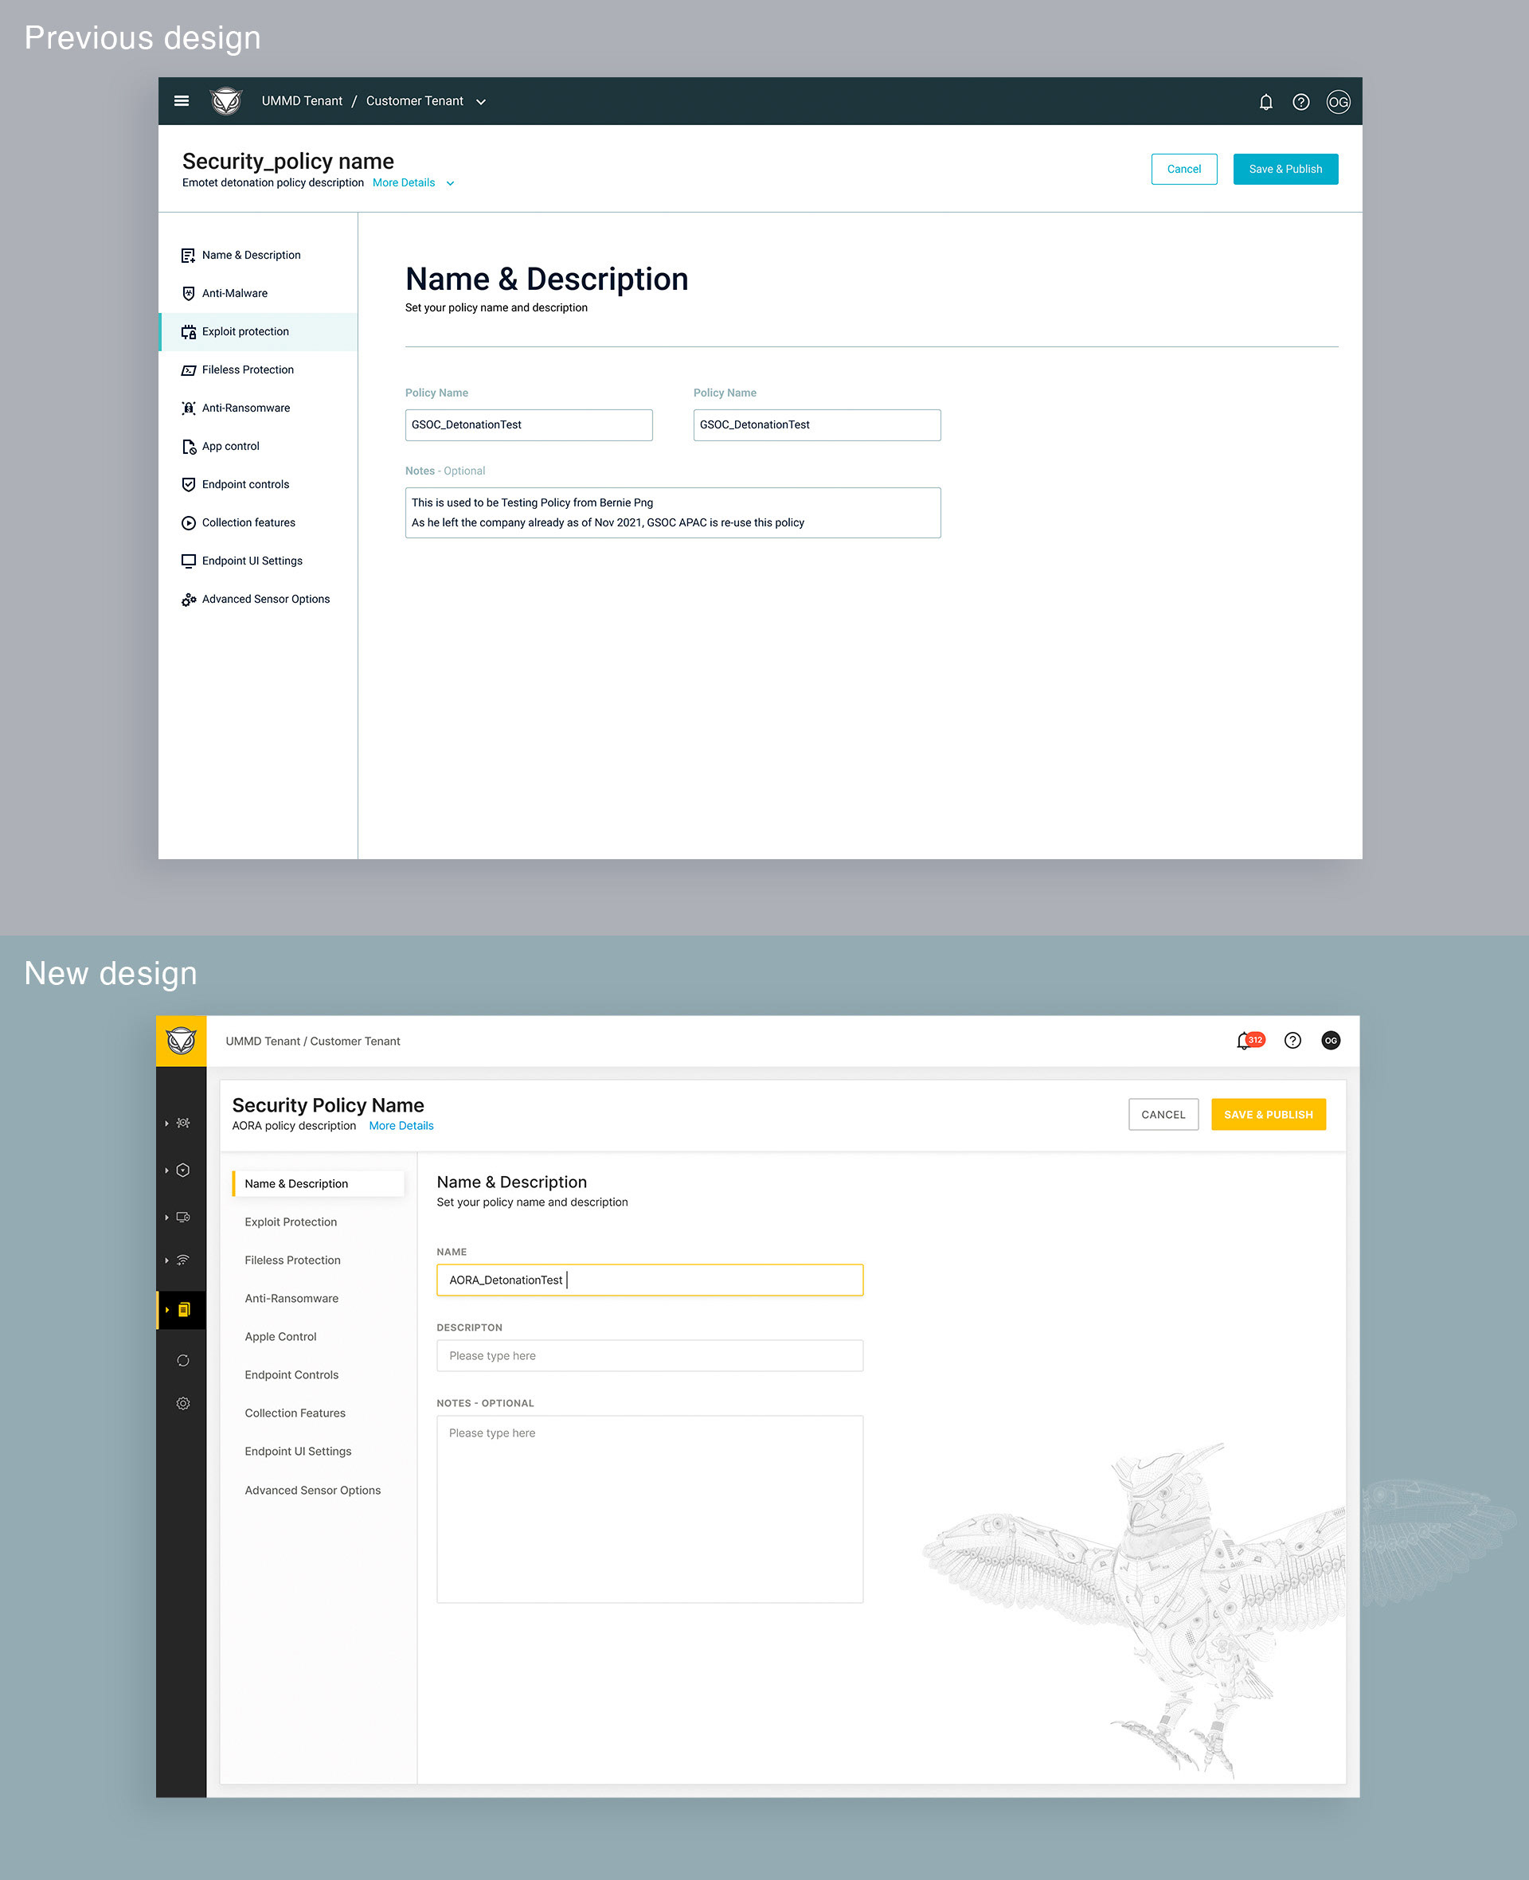Select Advanced Sensor Options, previous design sidebar
This screenshot has height=1880, width=1529.
[259, 599]
